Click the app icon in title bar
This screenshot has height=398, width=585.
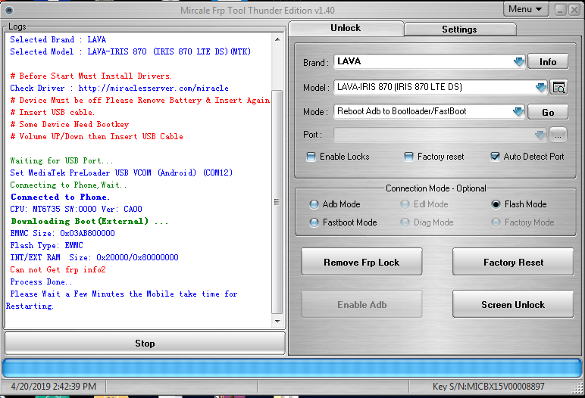point(9,11)
